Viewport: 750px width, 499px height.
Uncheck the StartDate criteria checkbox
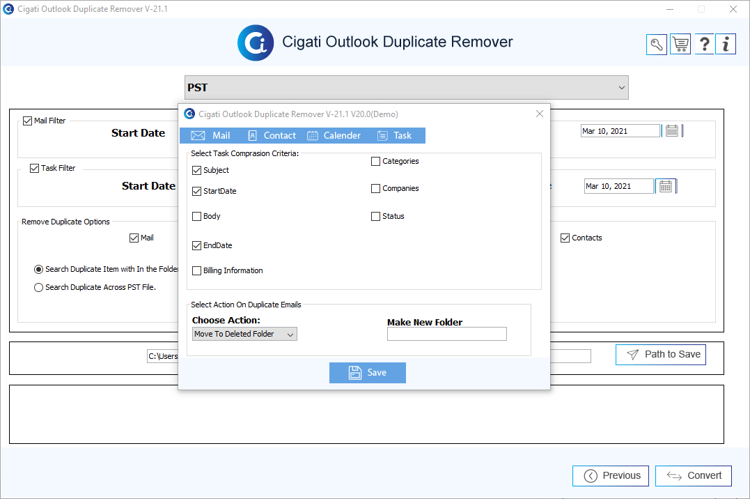click(x=196, y=191)
